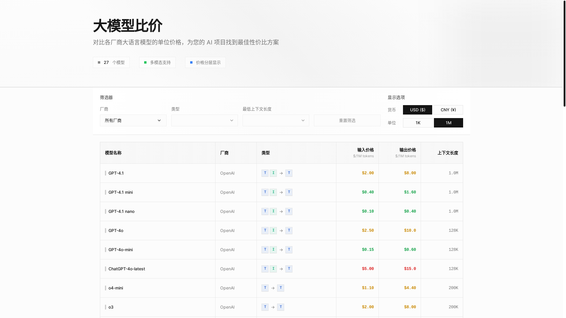Click GPT-4.1 mini output price $1.60
Viewport: 566px width, 318px height.
tap(410, 192)
